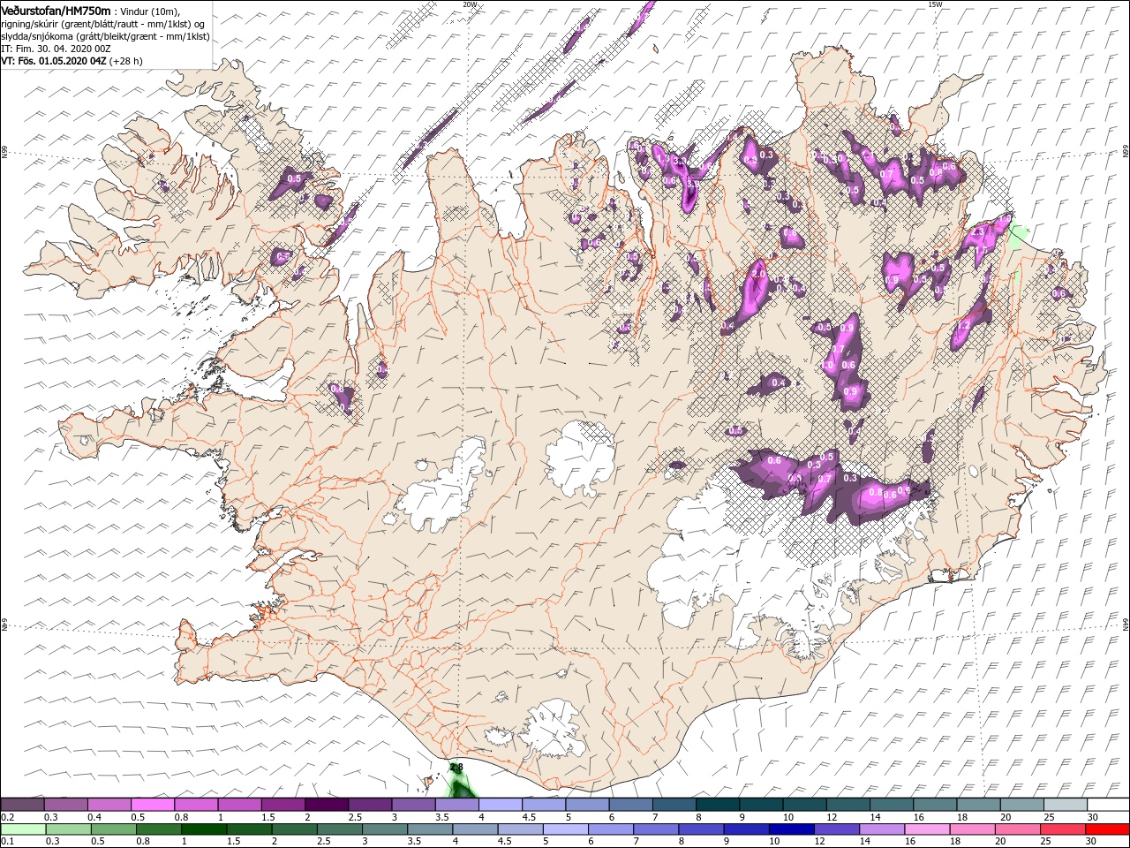Pick the bottom-row darkest green swatch at 1

[203, 829]
